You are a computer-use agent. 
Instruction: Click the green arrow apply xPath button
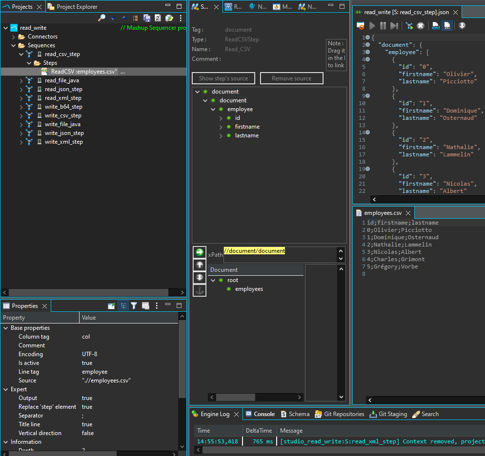click(199, 252)
